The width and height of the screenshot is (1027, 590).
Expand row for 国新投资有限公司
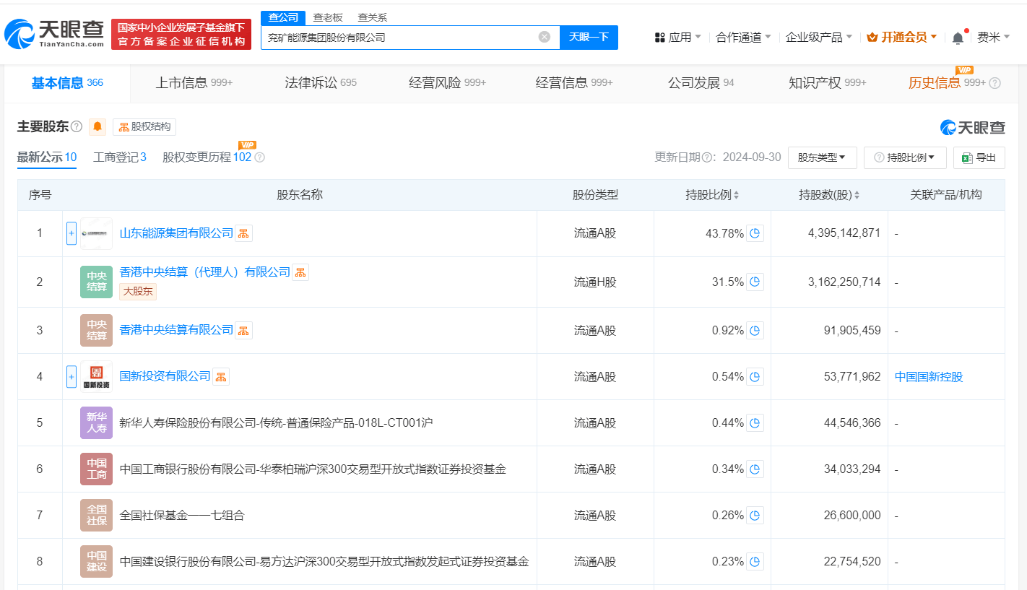(71, 376)
